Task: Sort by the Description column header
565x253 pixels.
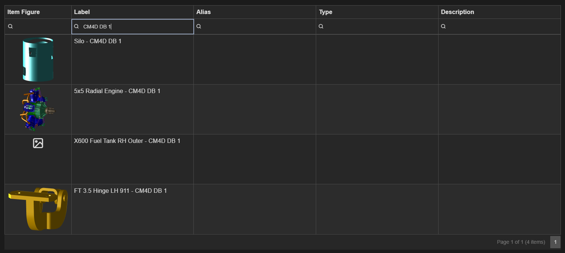Action: pyautogui.click(x=457, y=12)
